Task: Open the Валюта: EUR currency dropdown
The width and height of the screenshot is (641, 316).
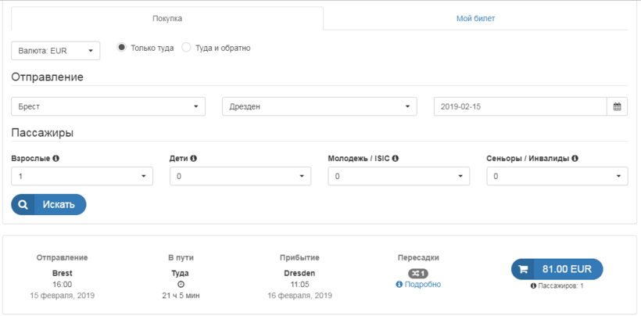Action: tap(56, 51)
